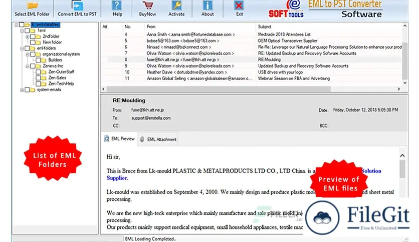Collapse the root eml-datafiles tree node
The height and width of the screenshot is (242, 419).
pyautogui.click(x=17, y=25)
